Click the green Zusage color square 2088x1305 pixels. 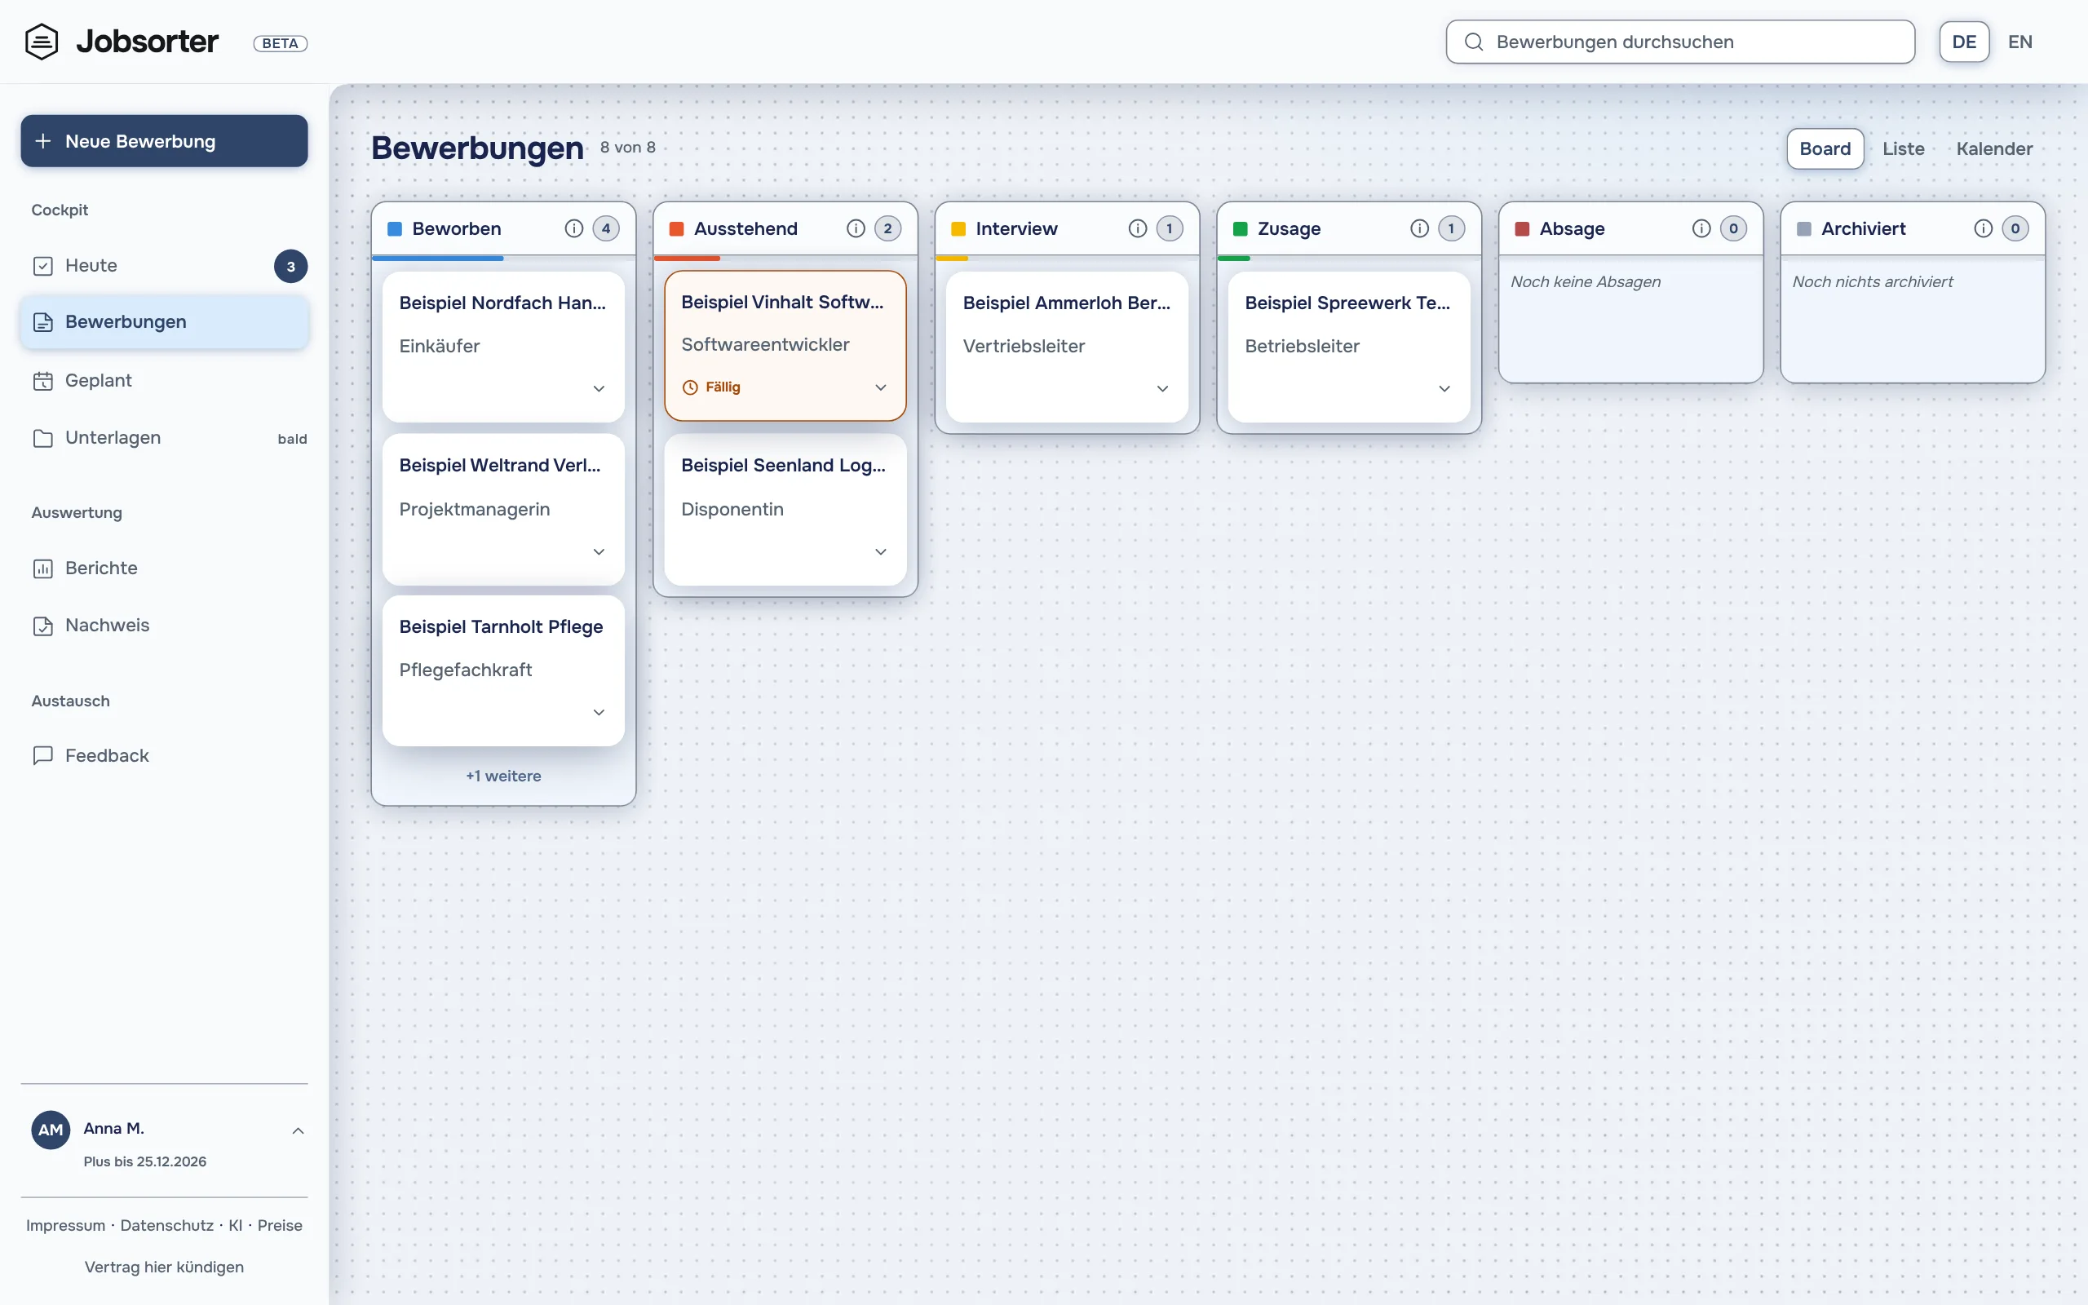pos(1240,228)
